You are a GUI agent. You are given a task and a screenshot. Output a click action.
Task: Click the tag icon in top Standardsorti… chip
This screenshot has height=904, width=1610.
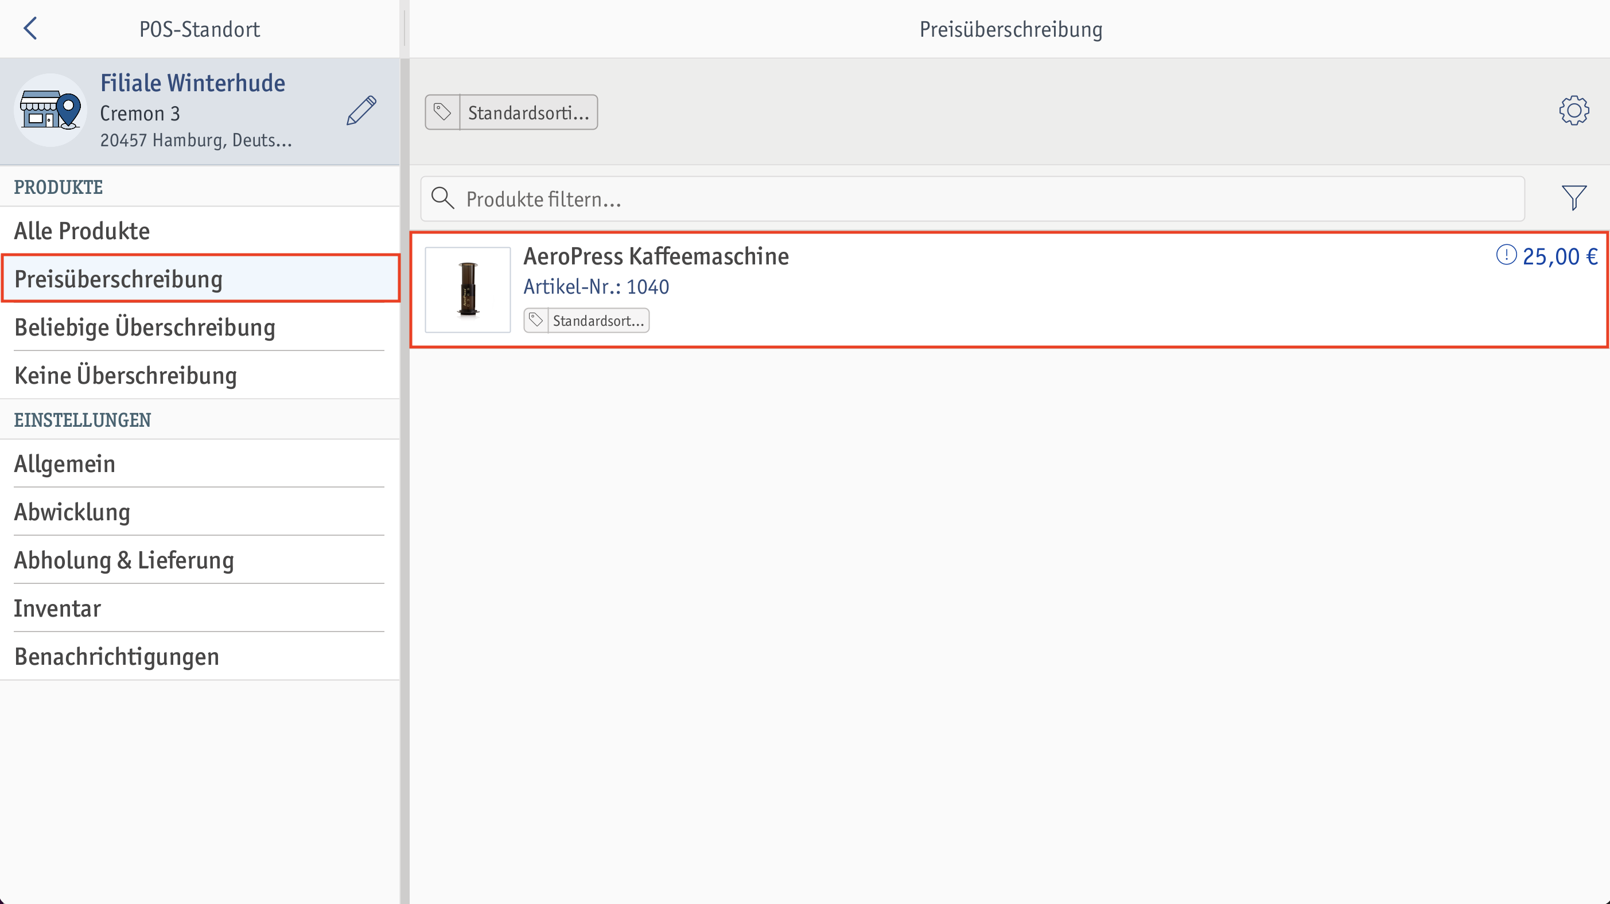(x=442, y=112)
